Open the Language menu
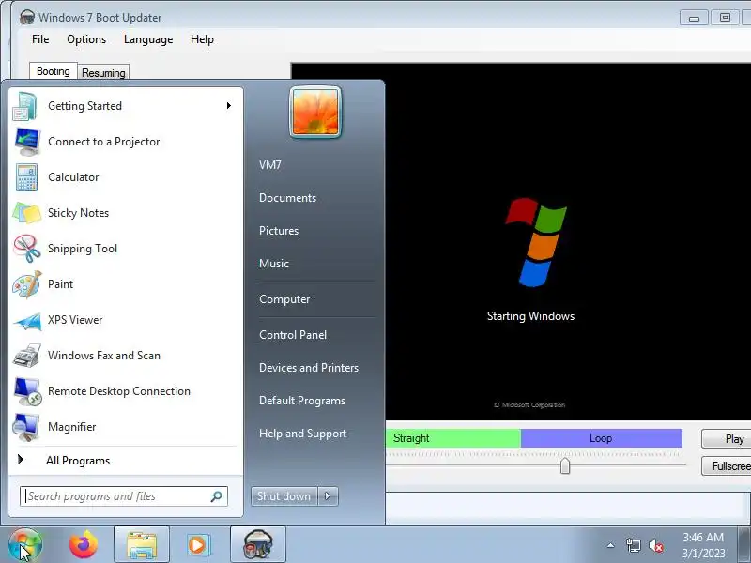Image resolution: width=751 pixels, height=563 pixels. [x=148, y=39]
